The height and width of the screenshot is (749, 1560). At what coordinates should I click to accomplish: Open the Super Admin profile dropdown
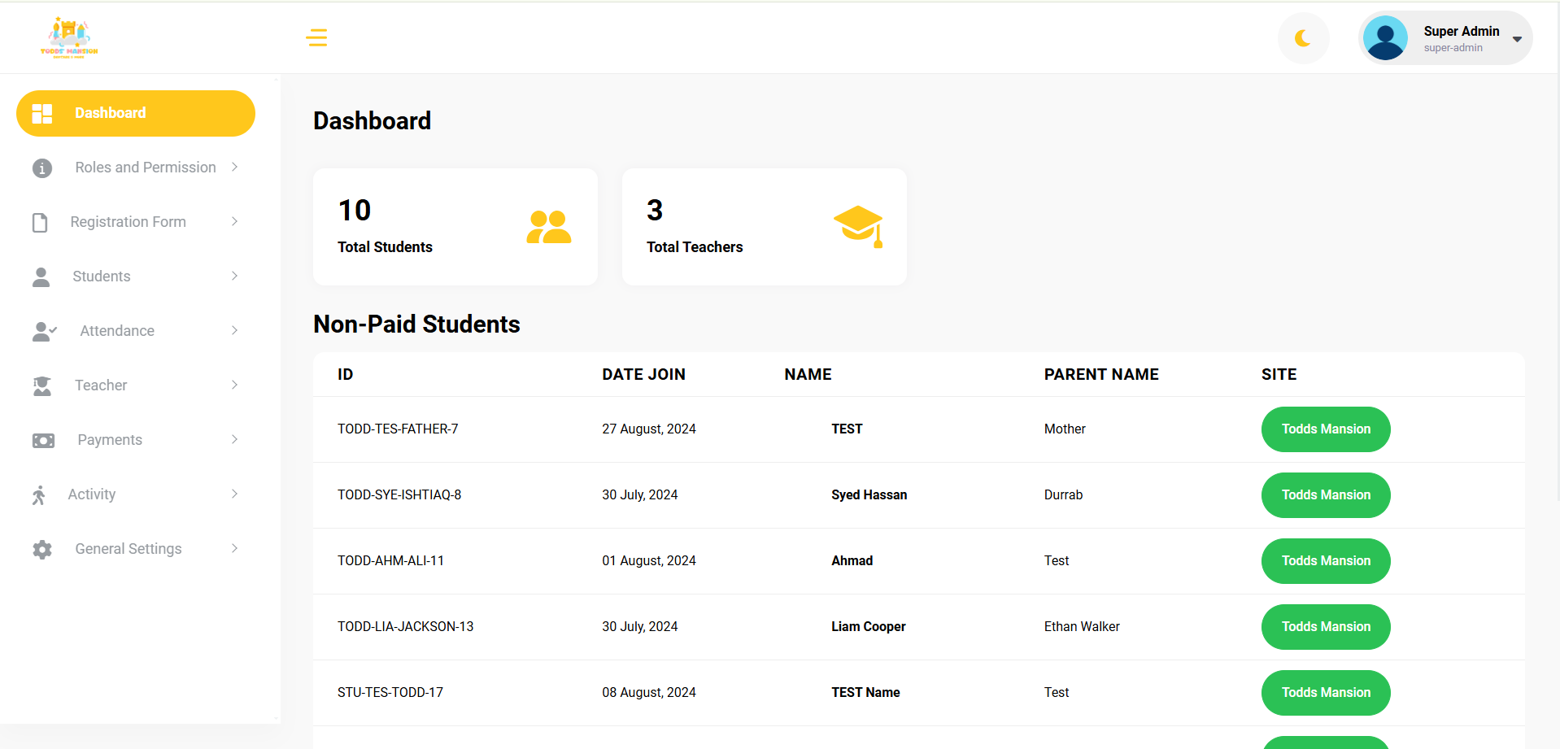tap(1517, 39)
